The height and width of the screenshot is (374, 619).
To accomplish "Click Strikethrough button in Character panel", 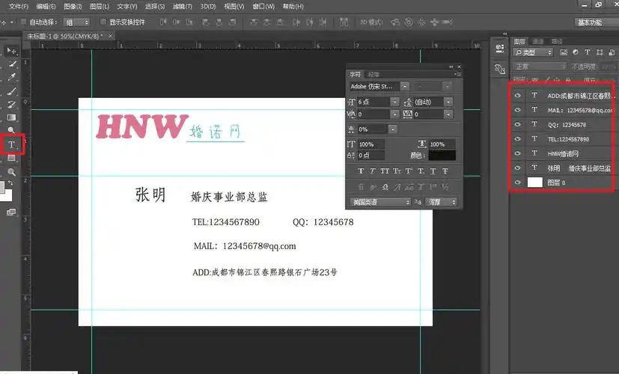I will click(445, 171).
